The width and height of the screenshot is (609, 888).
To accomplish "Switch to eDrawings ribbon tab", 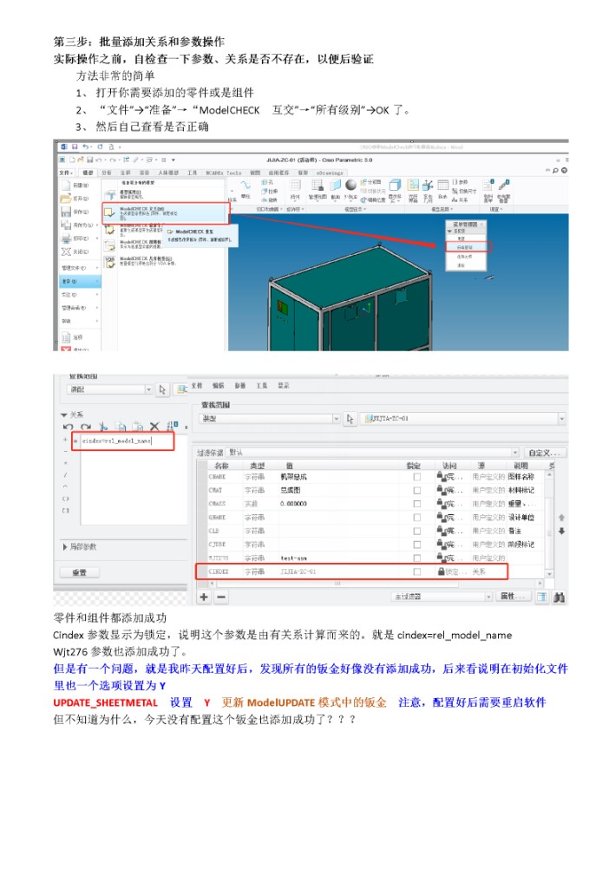I will click(x=330, y=173).
